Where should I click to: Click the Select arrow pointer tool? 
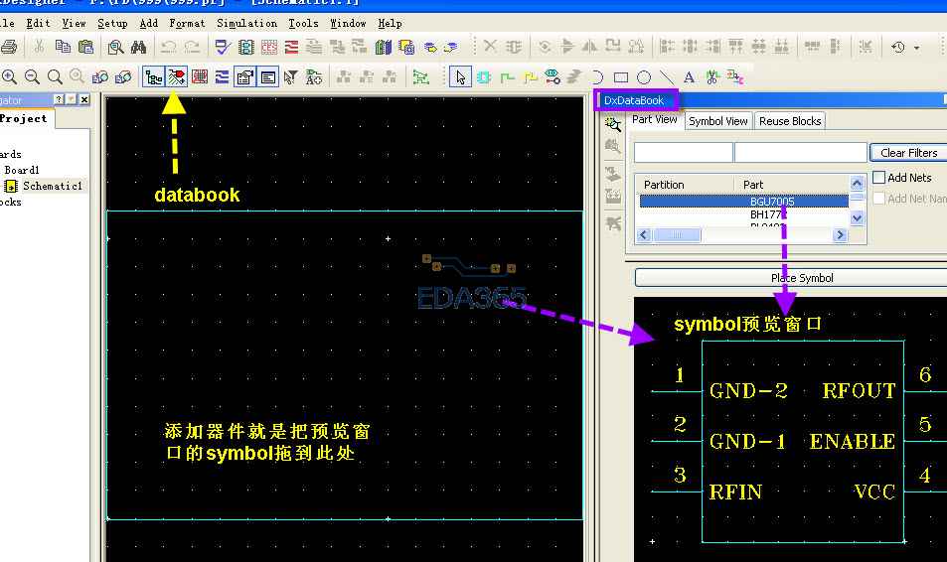(460, 77)
